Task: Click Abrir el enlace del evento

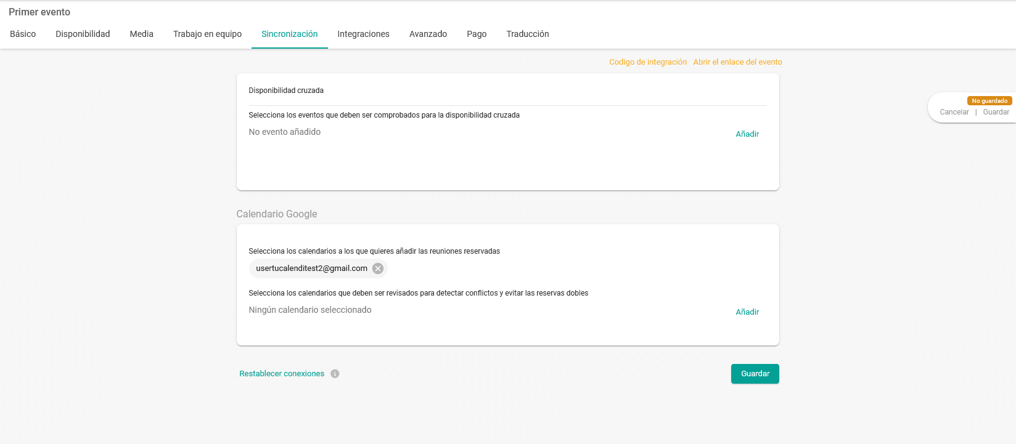Action: 737,62
